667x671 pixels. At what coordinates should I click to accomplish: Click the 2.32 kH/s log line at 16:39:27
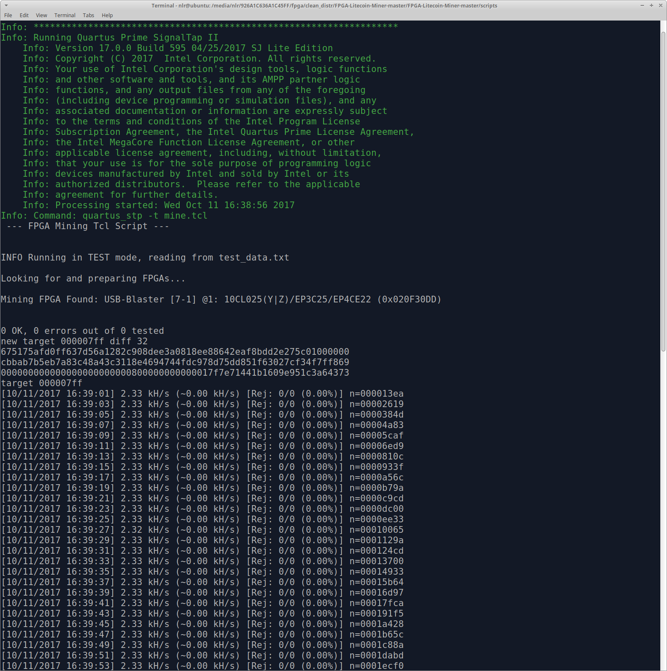(202, 530)
